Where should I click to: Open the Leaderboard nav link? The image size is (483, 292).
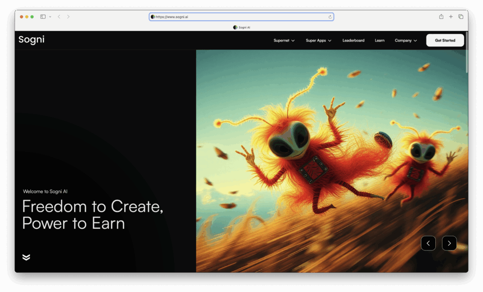(x=353, y=41)
